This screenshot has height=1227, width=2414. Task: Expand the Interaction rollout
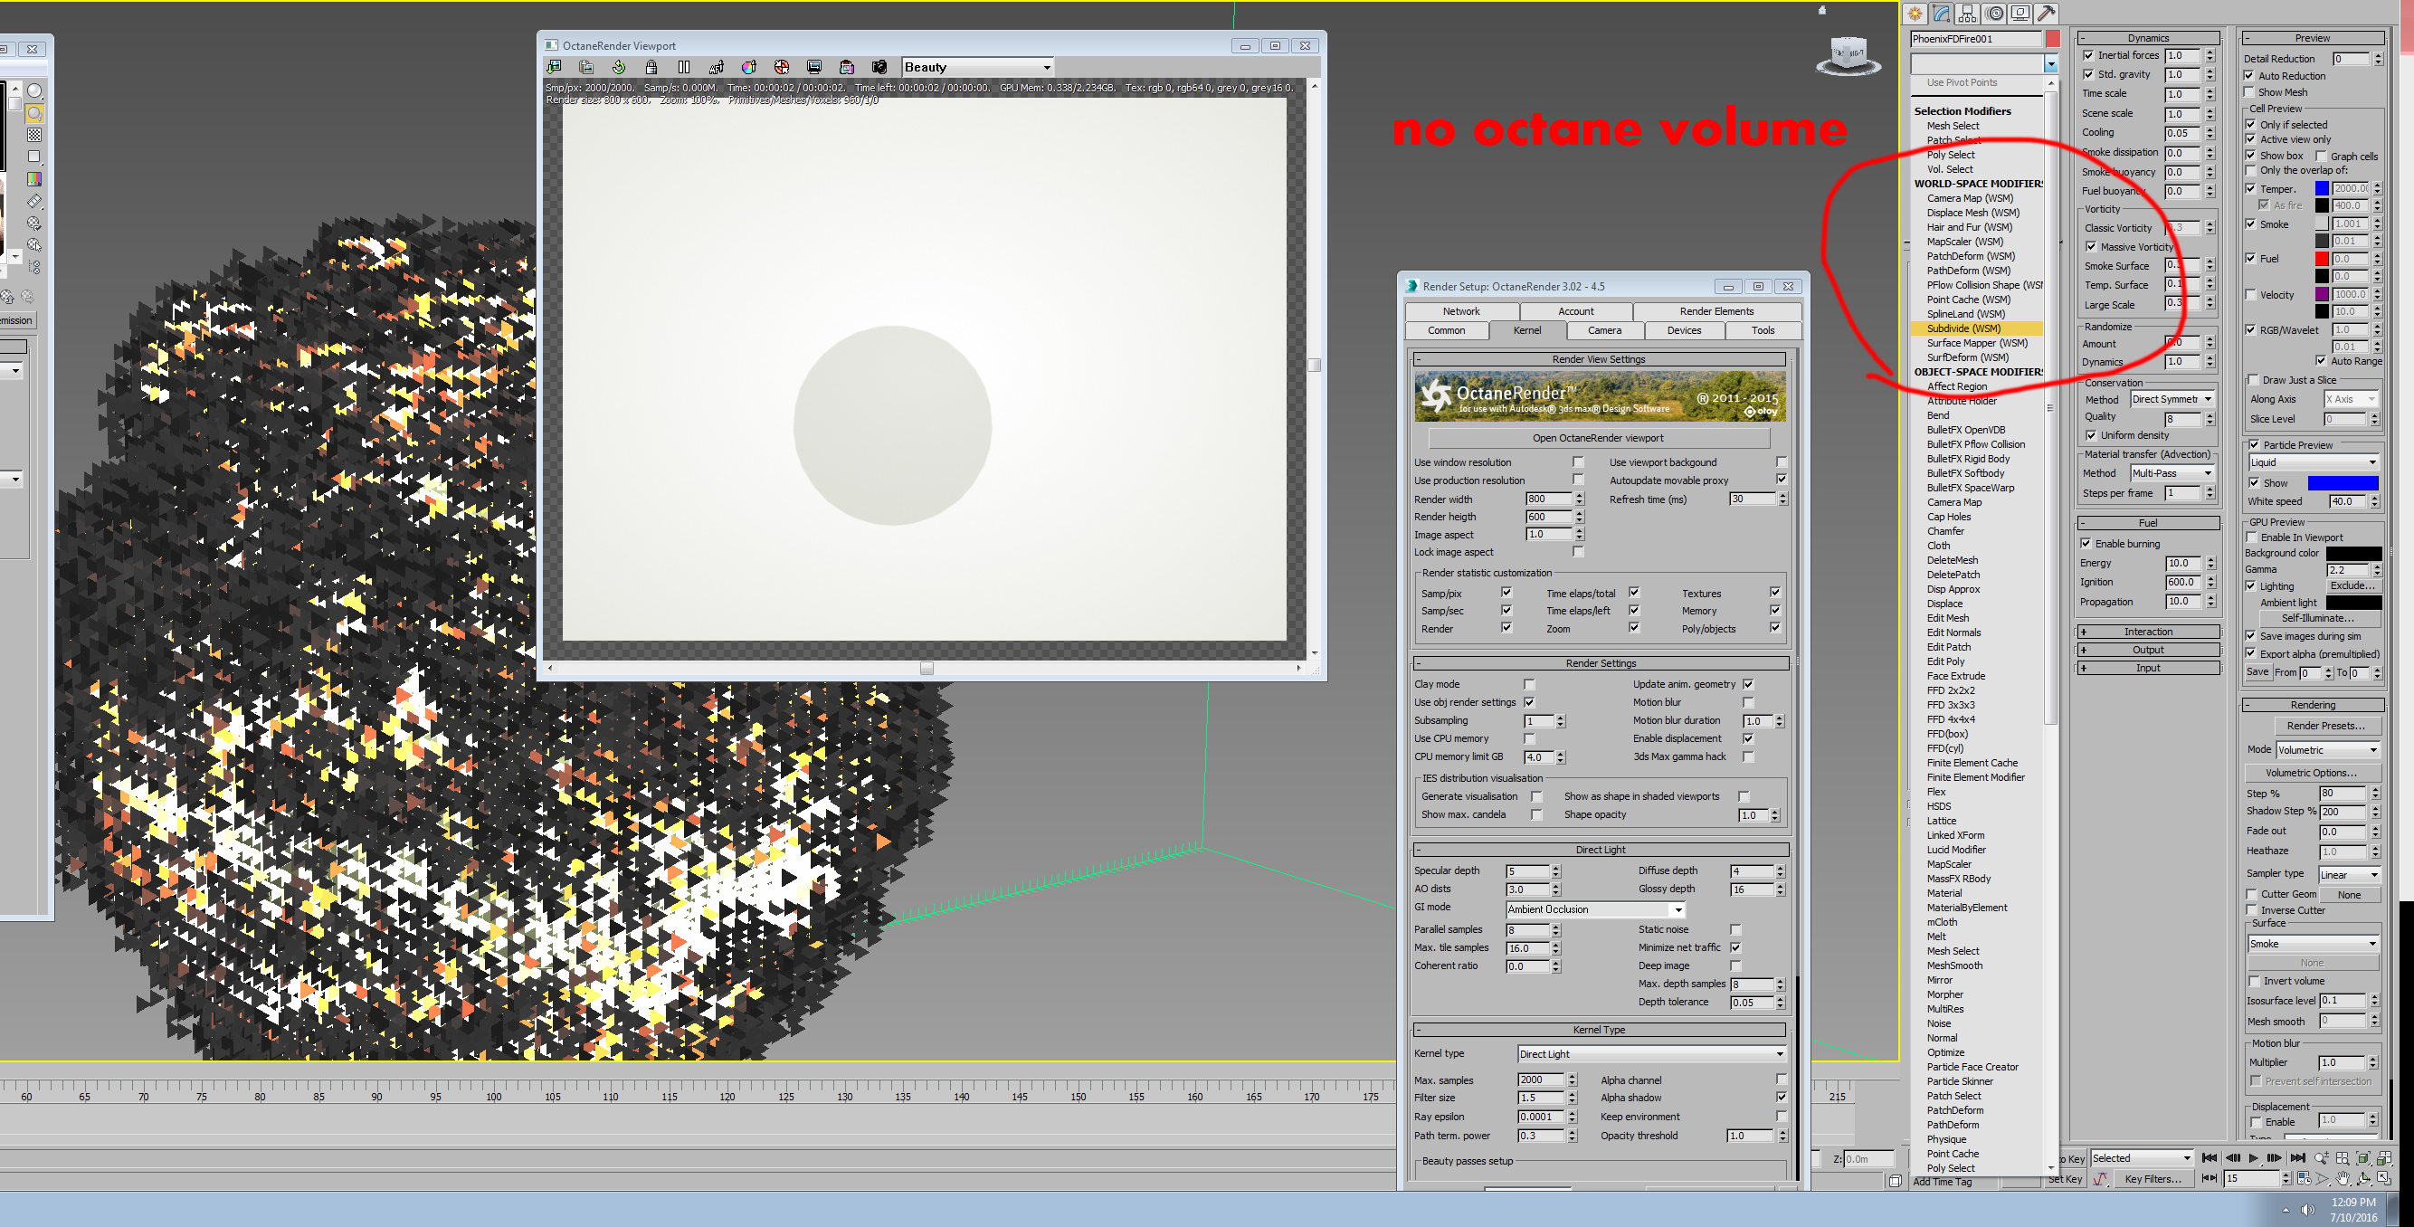coord(2147,632)
